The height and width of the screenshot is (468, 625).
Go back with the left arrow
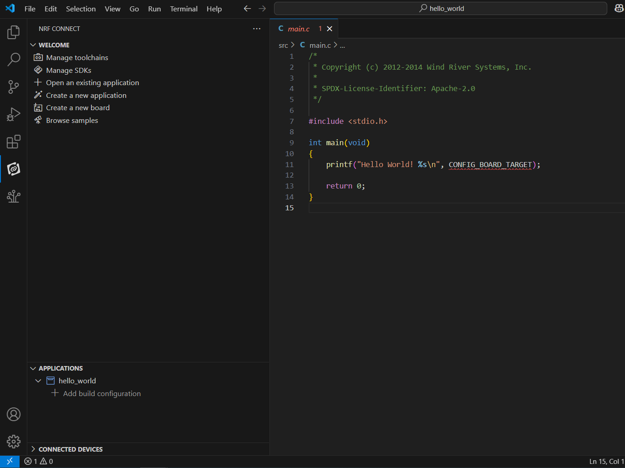pyautogui.click(x=247, y=9)
